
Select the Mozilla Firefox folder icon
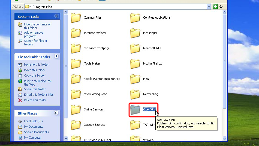tap(135, 64)
